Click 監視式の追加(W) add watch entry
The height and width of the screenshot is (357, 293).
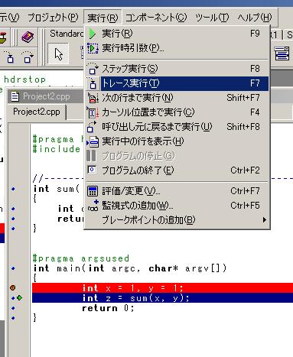pyautogui.click(x=177, y=206)
